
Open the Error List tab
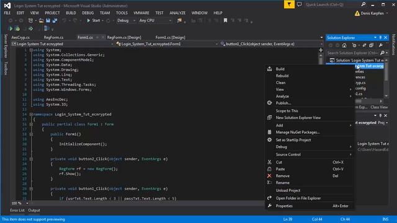(x=17, y=211)
